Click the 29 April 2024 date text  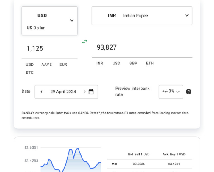63,92
